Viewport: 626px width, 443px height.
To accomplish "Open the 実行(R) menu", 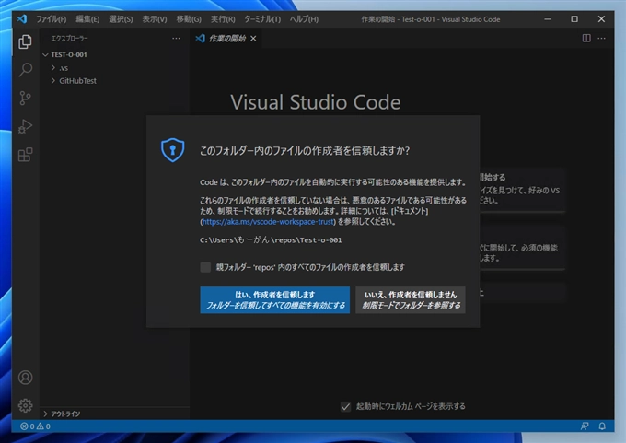I will [223, 19].
